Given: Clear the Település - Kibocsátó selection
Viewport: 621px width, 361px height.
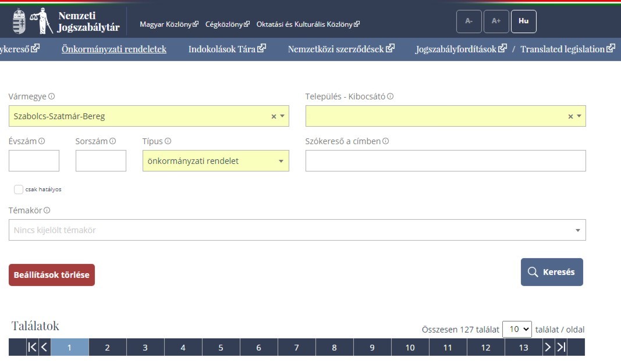Looking at the screenshot, I should pyautogui.click(x=571, y=116).
